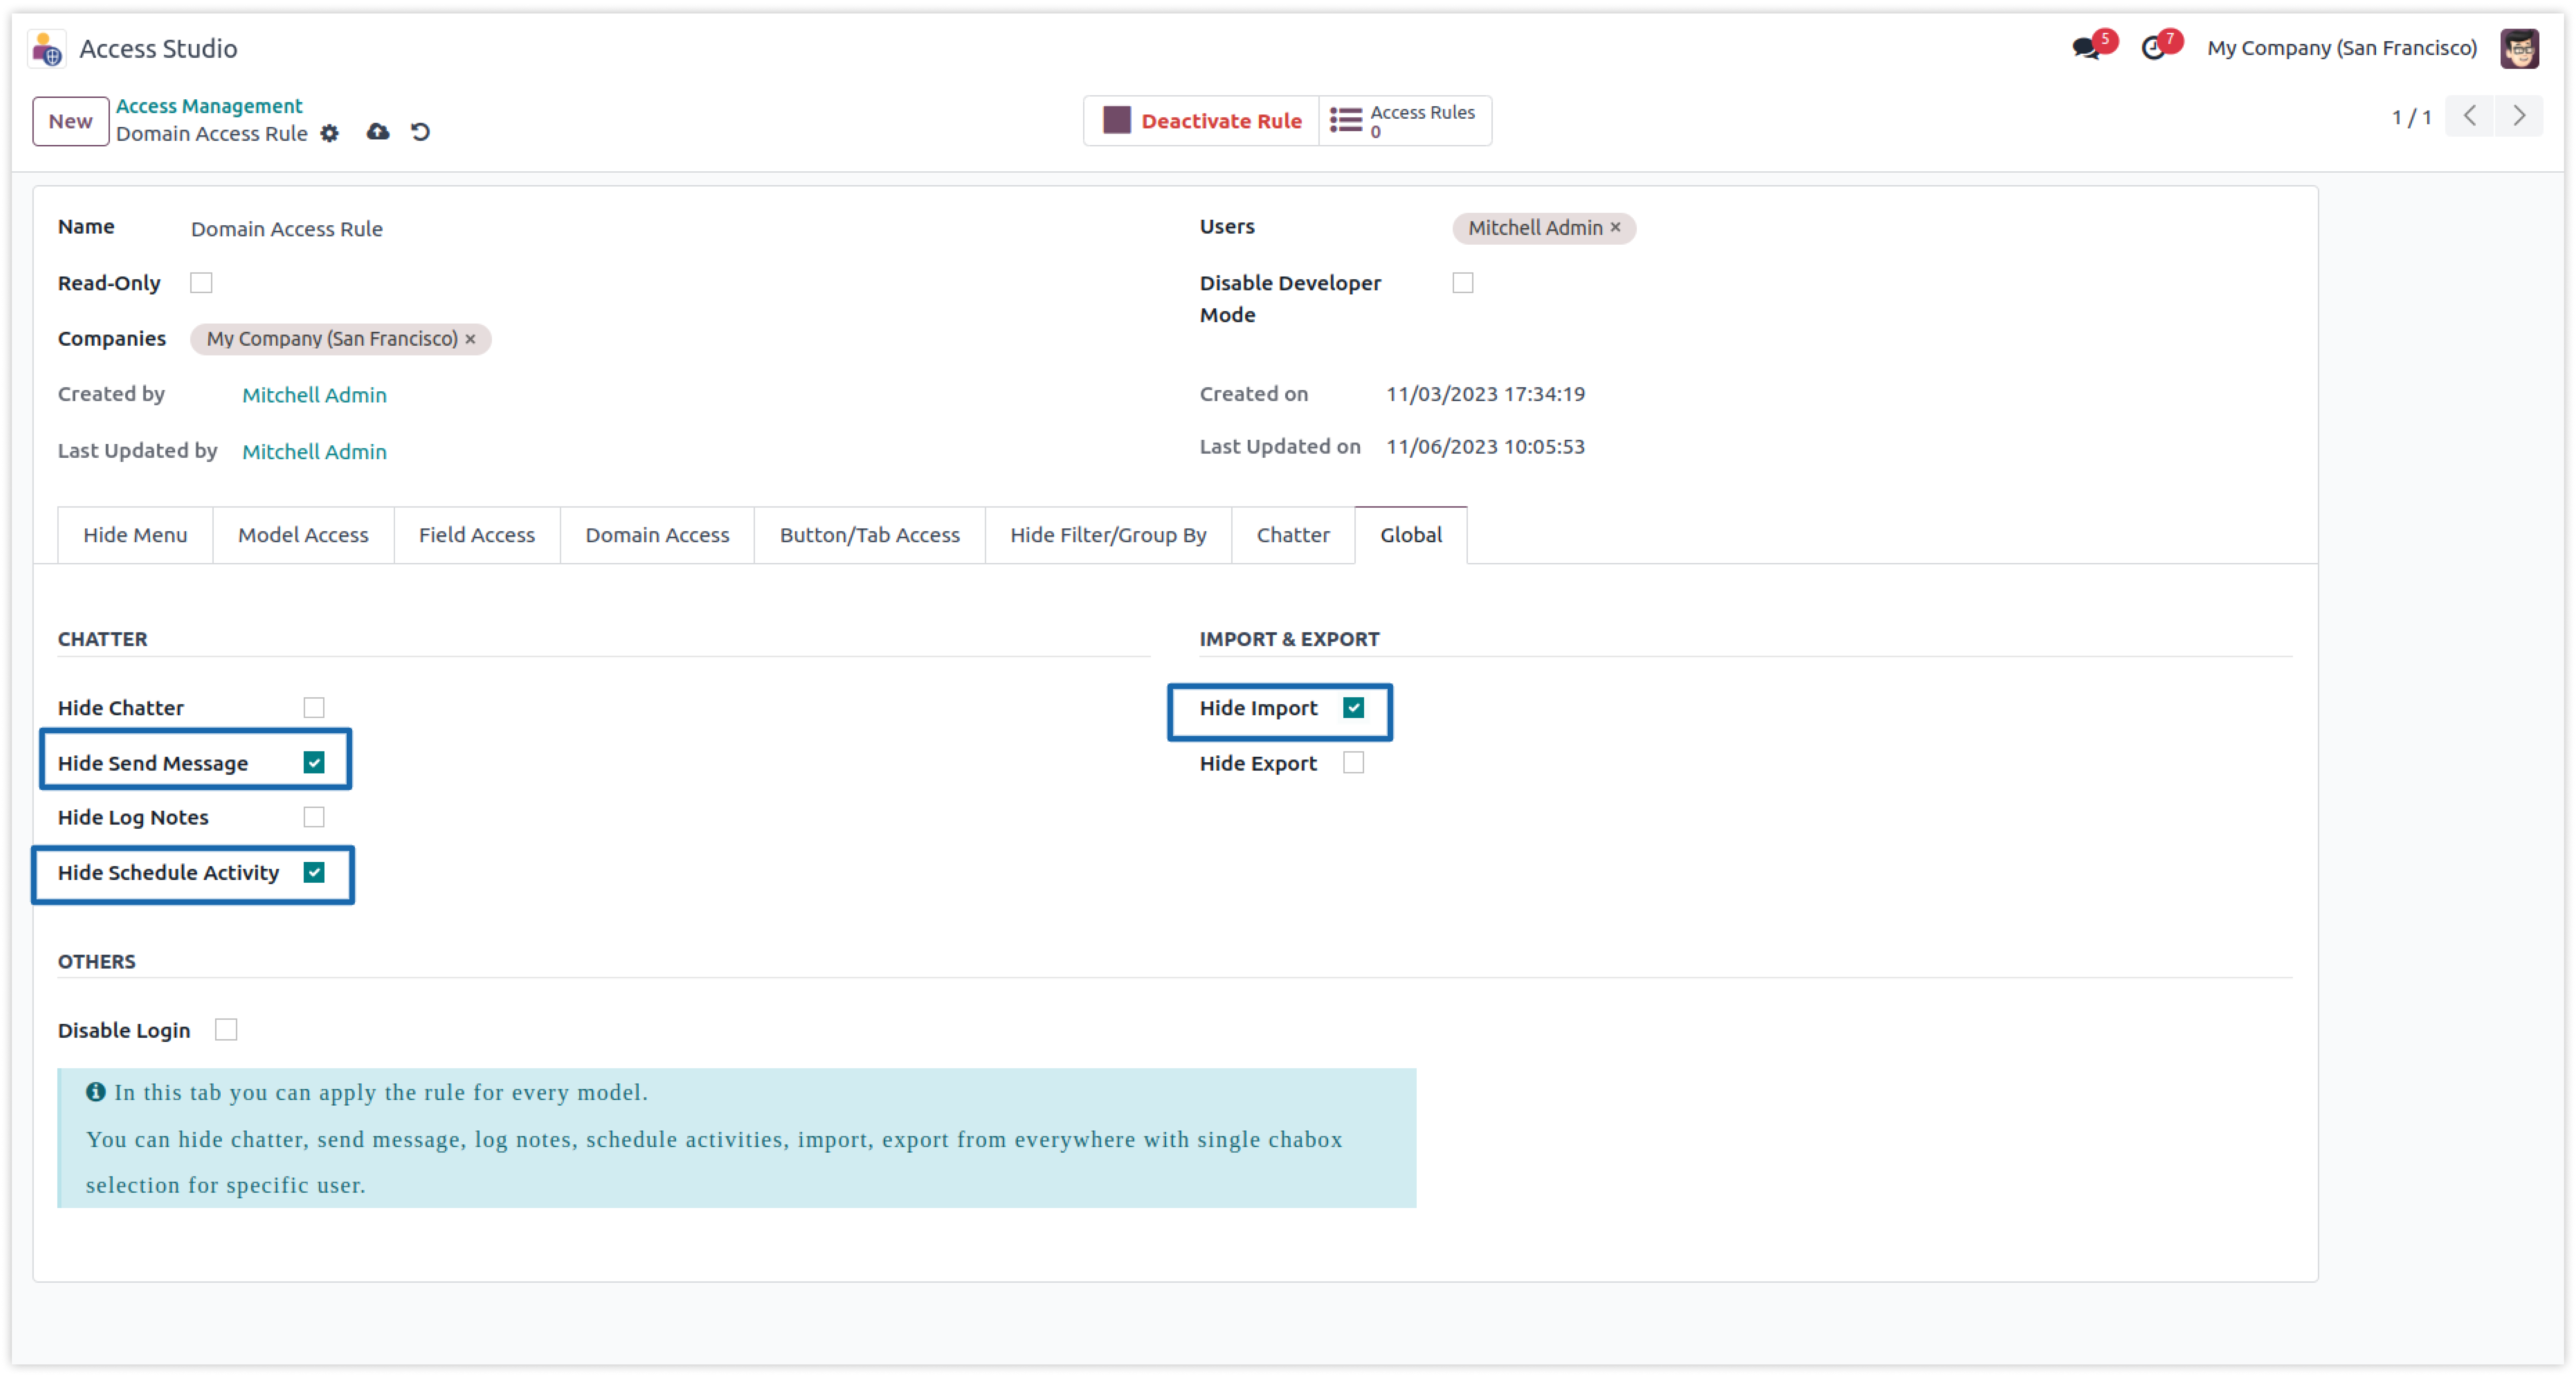Remove My Company (San Francisco) tag
This screenshot has width=2576, height=1375.
[x=470, y=339]
